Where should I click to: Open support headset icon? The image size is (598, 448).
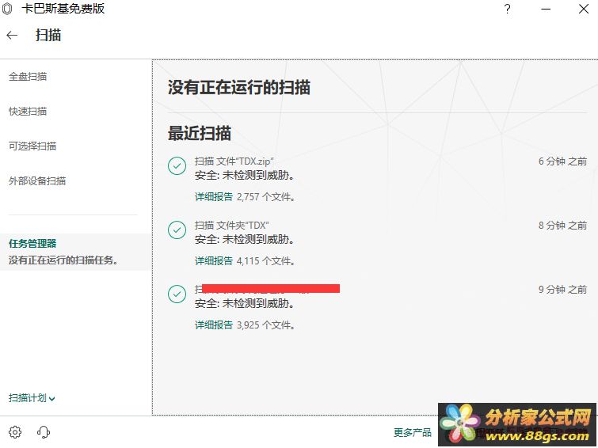(x=44, y=432)
